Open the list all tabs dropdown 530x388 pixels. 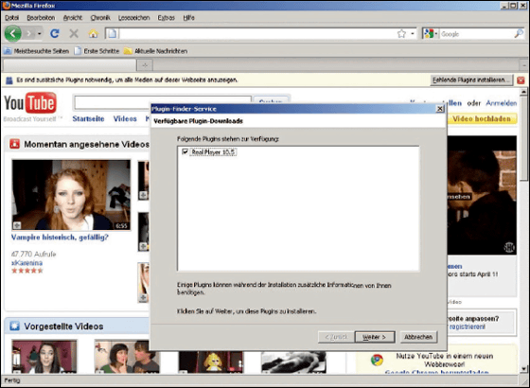coord(523,64)
